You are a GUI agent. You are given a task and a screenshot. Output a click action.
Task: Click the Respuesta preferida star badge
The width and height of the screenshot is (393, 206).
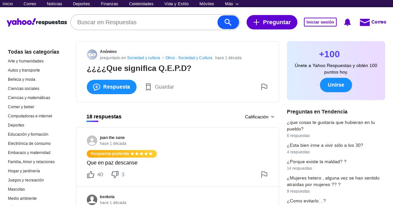122,154
